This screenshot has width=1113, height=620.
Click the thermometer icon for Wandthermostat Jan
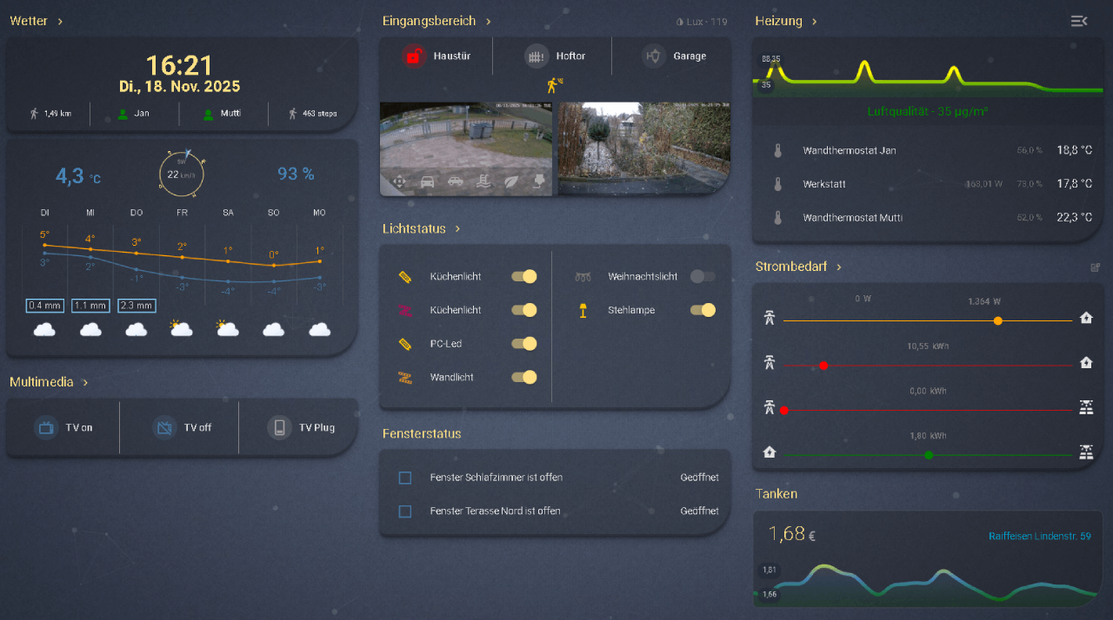(778, 150)
